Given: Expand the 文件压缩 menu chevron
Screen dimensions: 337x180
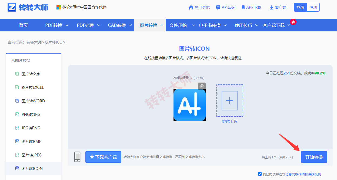Looking at the screenshot, I should click(193, 25).
